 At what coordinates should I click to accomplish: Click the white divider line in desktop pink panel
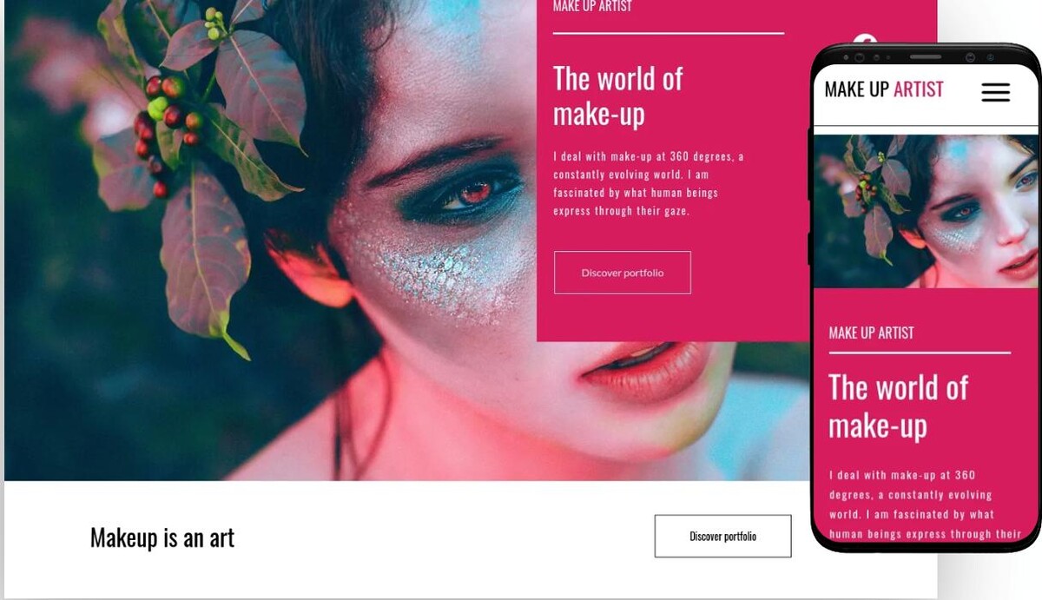coord(669,33)
